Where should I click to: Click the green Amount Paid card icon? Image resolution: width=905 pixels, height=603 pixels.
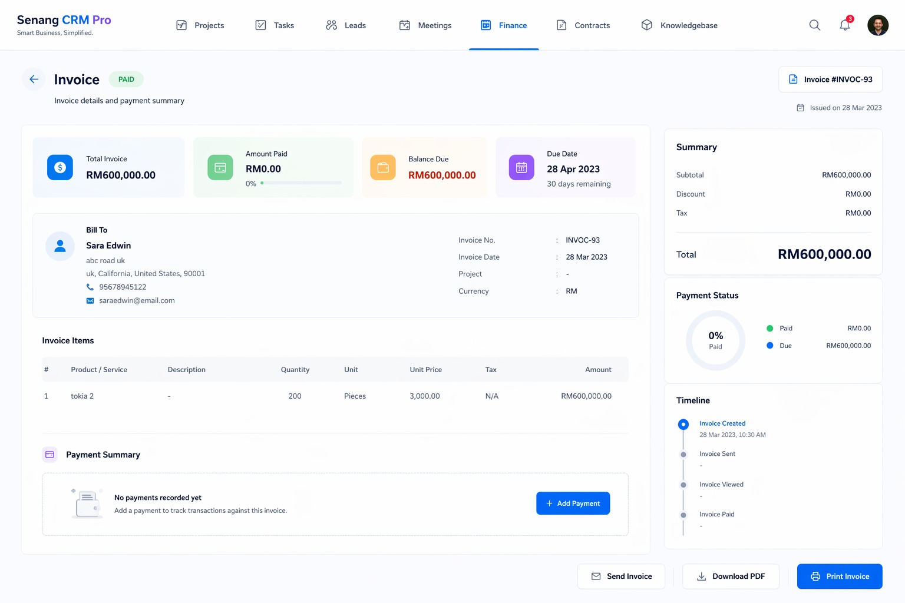coord(220,168)
